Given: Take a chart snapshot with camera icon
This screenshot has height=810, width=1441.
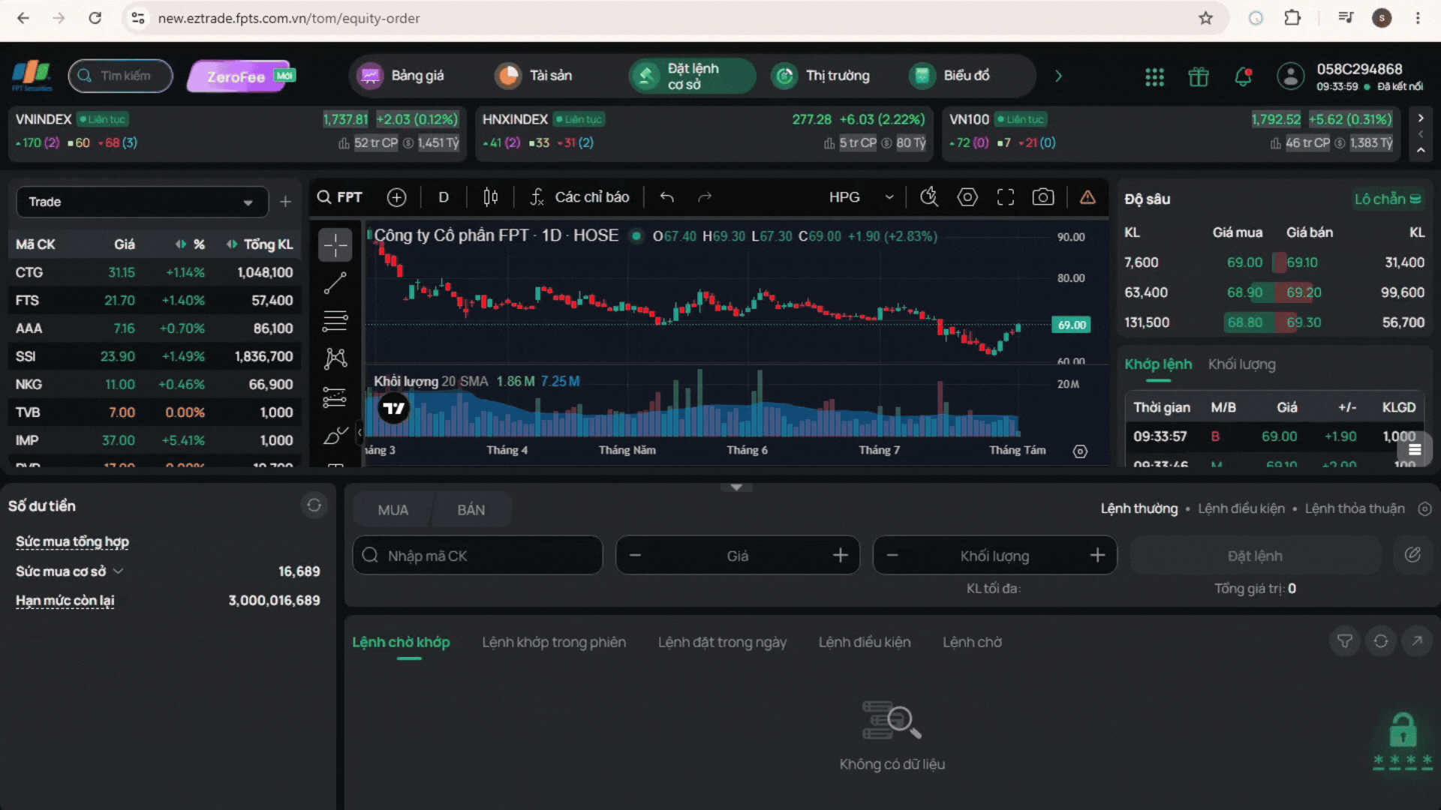Looking at the screenshot, I should [x=1043, y=197].
